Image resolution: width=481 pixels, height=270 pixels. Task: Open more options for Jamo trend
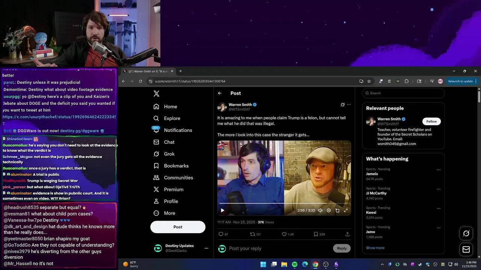(438, 228)
